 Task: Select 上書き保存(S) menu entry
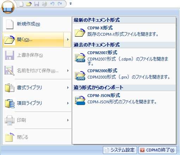tap(37, 55)
